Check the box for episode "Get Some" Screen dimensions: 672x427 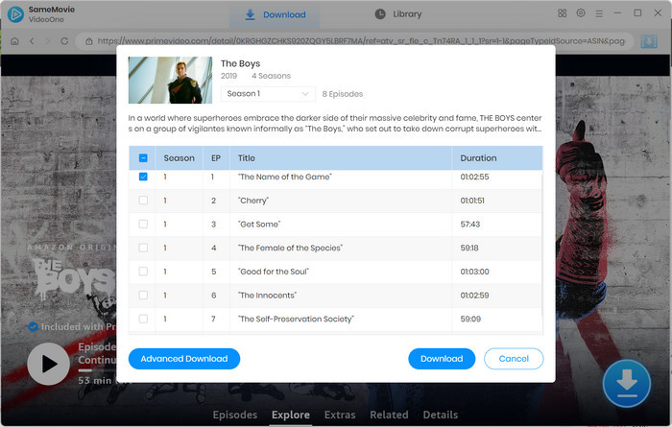click(x=143, y=224)
